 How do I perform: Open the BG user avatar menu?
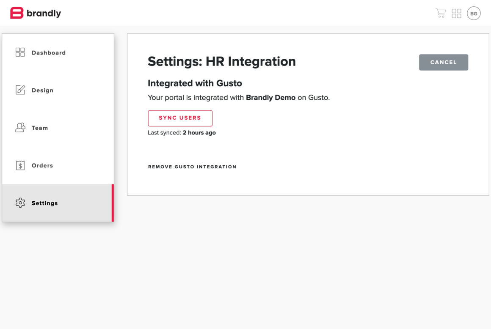pos(474,14)
